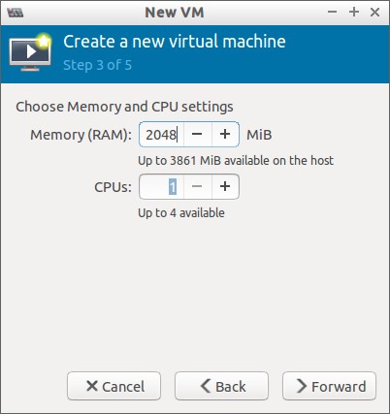Click the 'Step 3 of 5' subtitle
Viewport: 390px width, 414px height.
(97, 65)
